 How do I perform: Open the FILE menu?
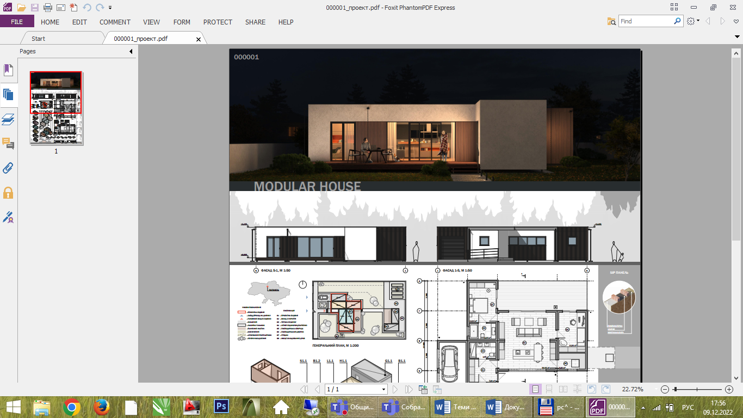[17, 22]
